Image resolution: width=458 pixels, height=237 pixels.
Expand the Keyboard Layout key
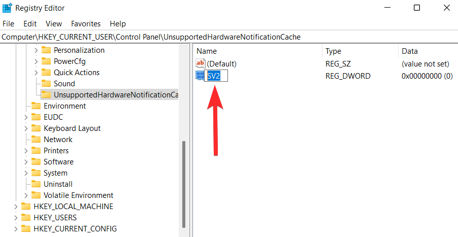click(25, 128)
